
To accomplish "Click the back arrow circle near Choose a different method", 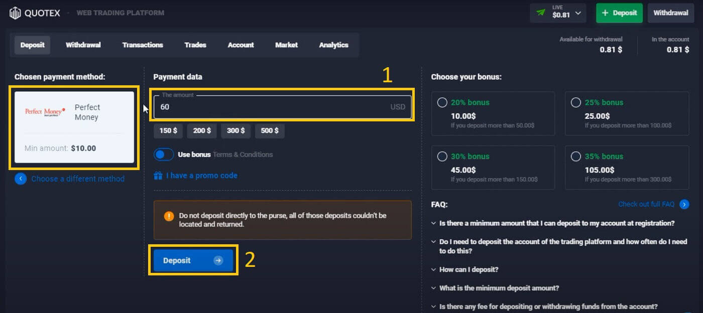I will tap(21, 179).
